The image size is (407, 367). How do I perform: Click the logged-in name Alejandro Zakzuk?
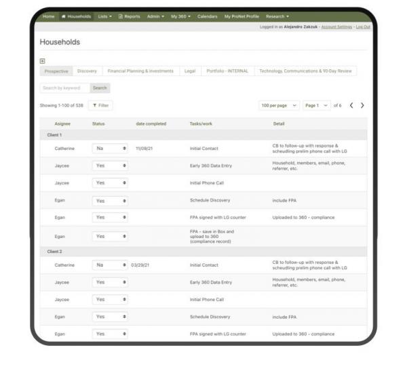click(x=301, y=26)
